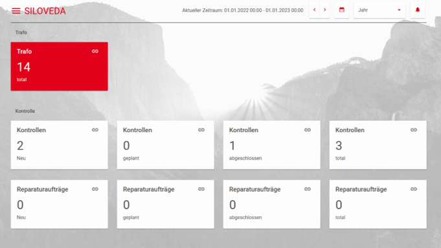Open link icon on Reparaturaufträge abgeschlossen card
The width and height of the screenshot is (441, 248).
click(308, 189)
